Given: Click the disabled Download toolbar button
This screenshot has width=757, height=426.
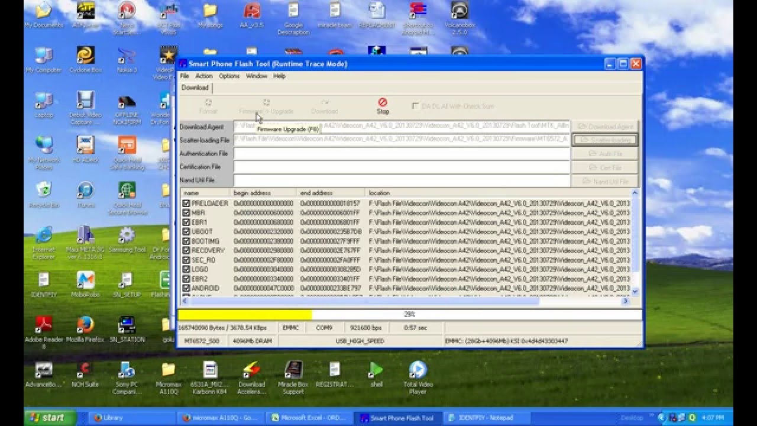Looking at the screenshot, I should pos(325,106).
